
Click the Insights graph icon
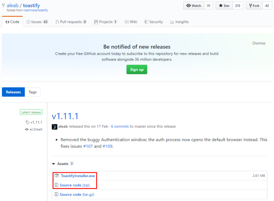tap(172, 22)
